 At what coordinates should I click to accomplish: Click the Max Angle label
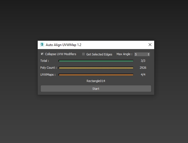click(x=124, y=54)
